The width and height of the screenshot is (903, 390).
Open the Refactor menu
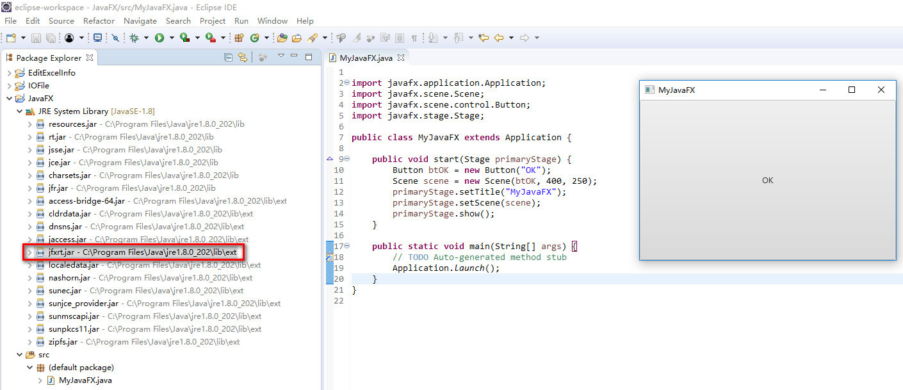point(99,20)
